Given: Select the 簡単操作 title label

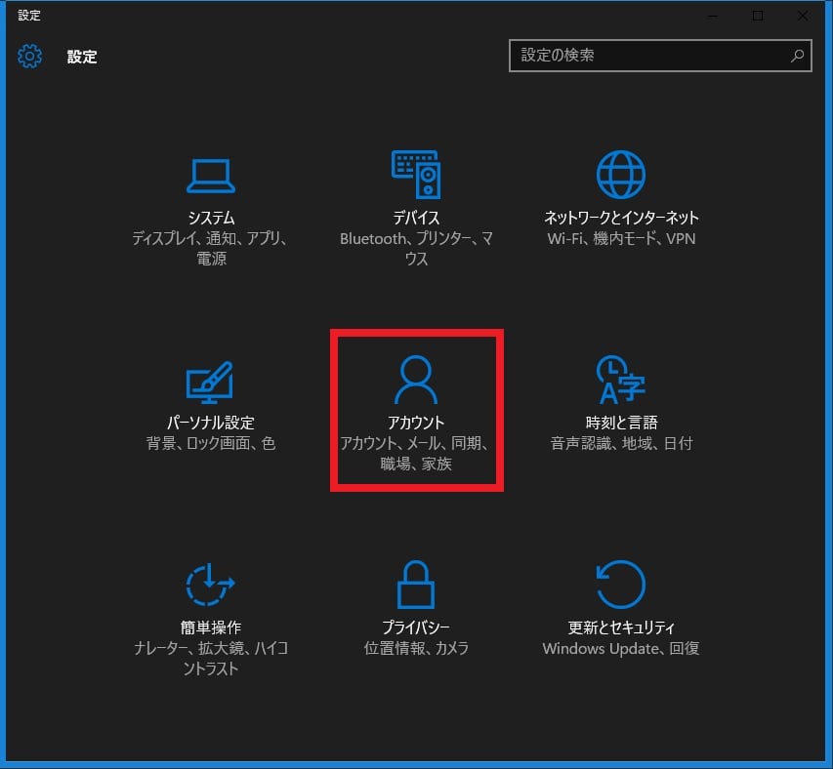Looking at the screenshot, I should click(x=211, y=627).
